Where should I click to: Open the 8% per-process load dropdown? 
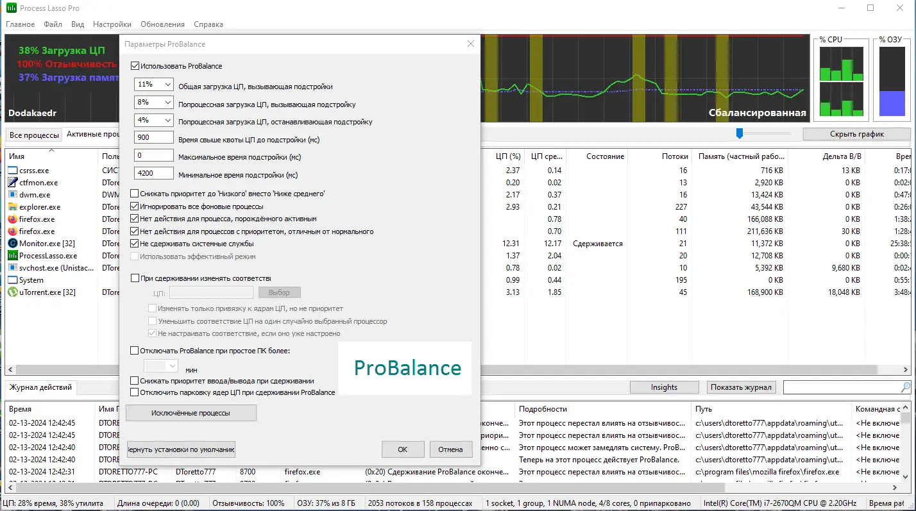[167, 101]
